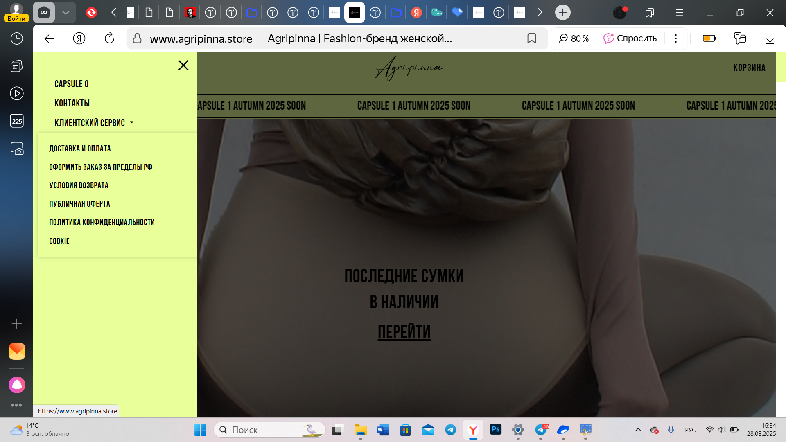Show hidden tray icons chevron

tap(638, 430)
